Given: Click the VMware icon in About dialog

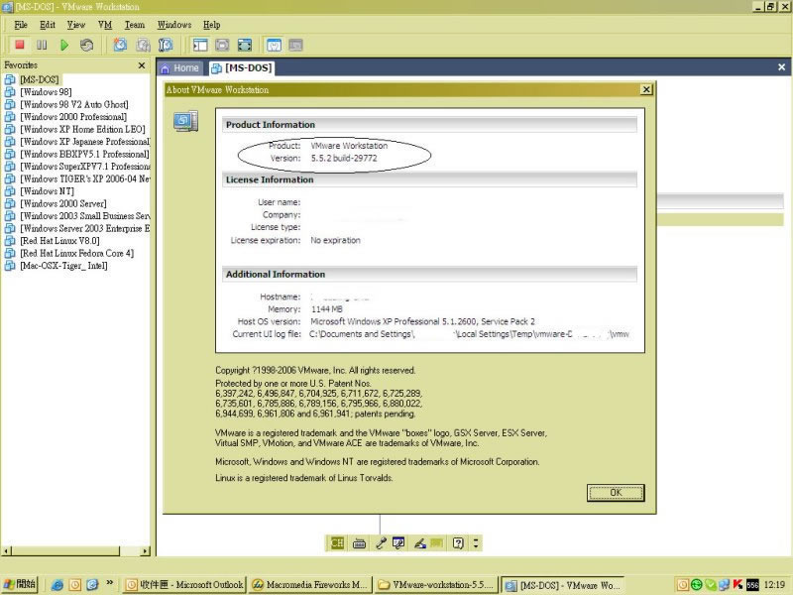Looking at the screenshot, I should pyautogui.click(x=185, y=121).
